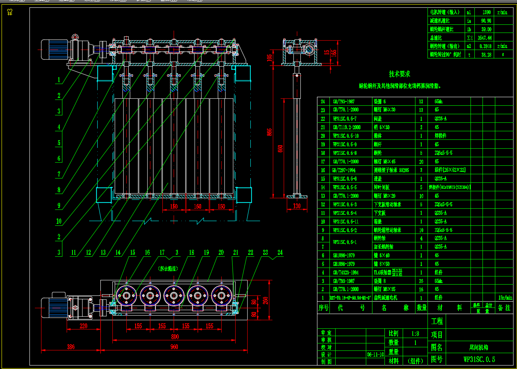Select part callout number 24
Image resolution: width=517 pixels, height=369 pixels.
pos(280,252)
